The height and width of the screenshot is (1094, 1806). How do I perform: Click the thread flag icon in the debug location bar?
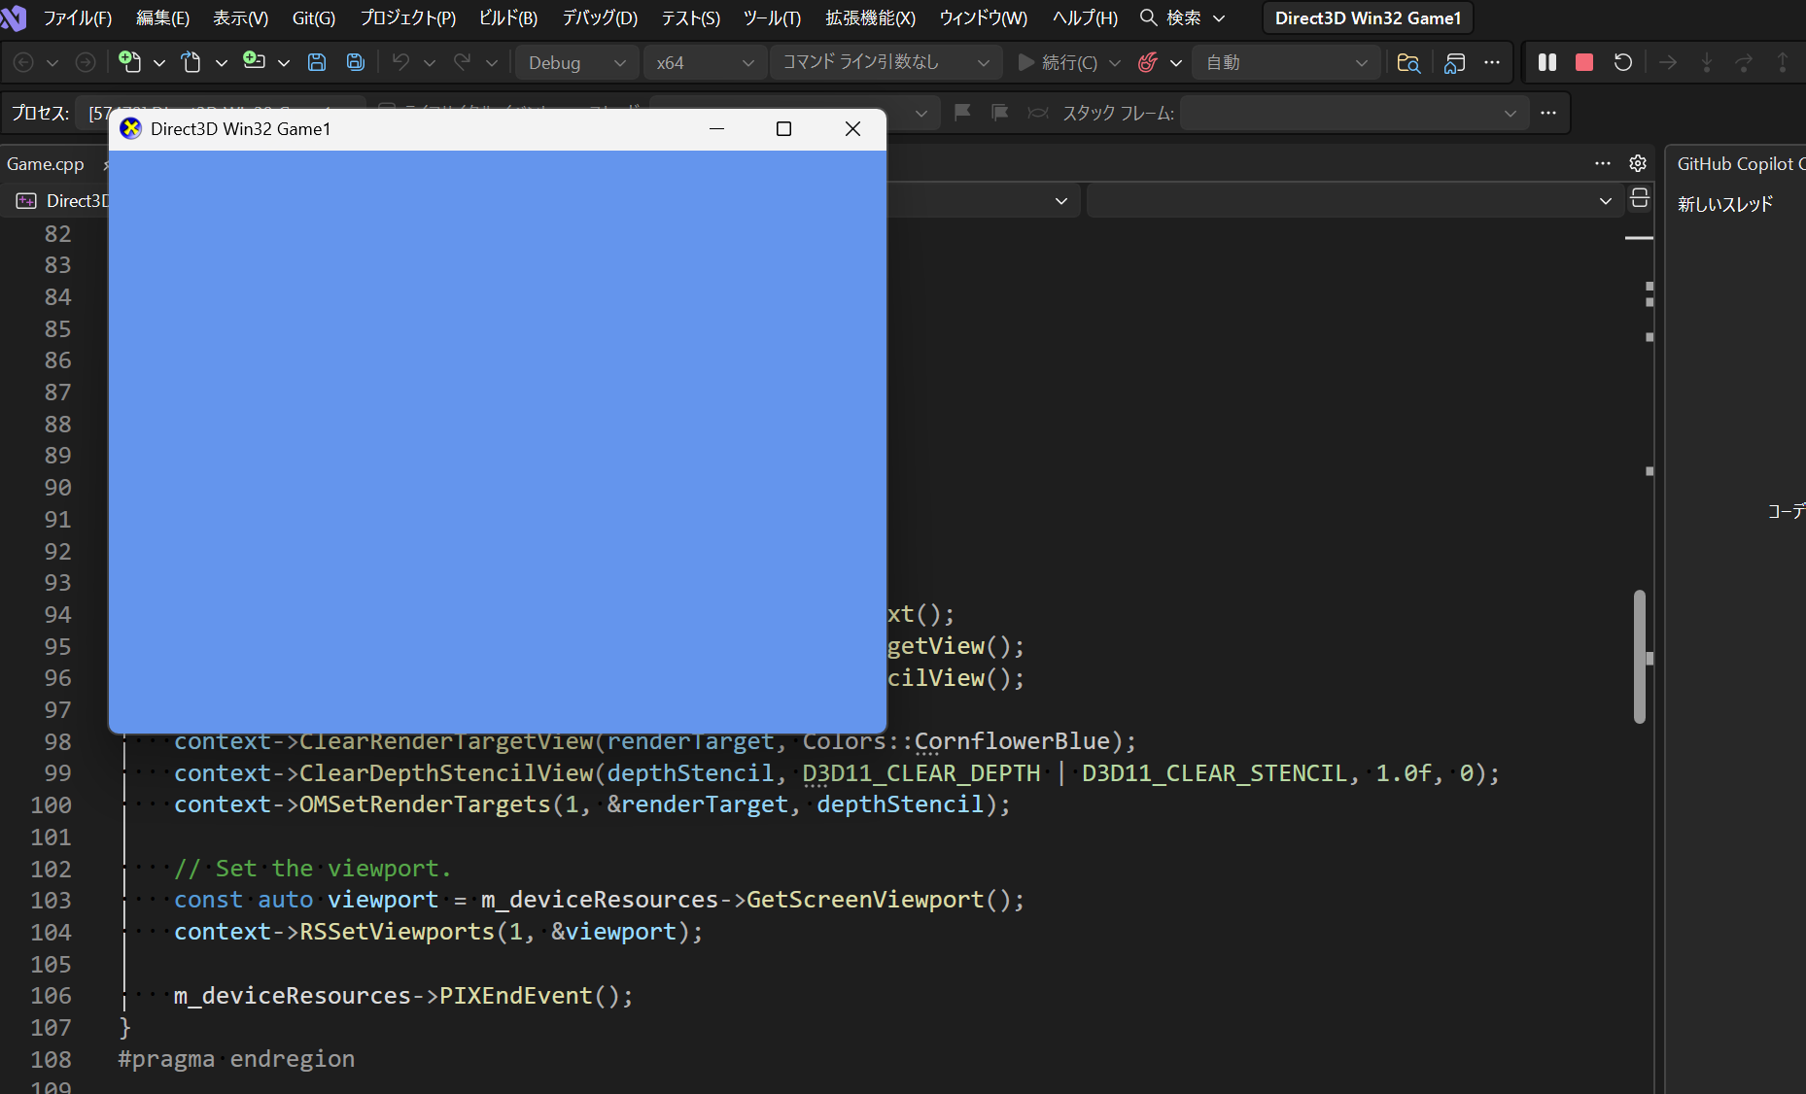(x=962, y=113)
